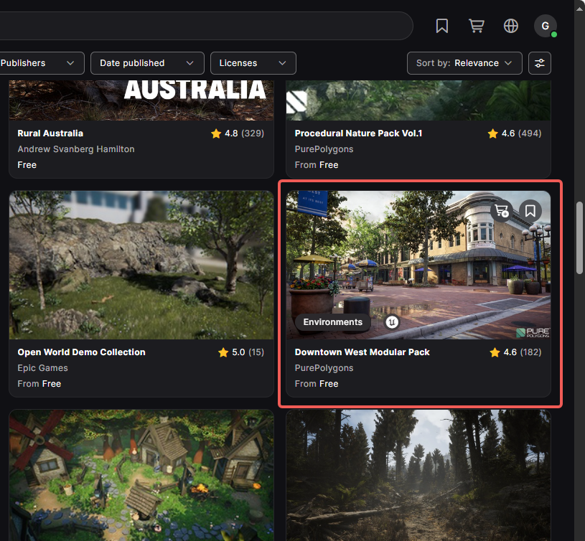This screenshot has width=585, height=541.
Task: Click the star icon for Procedural Nature Pack Vol.1
Action: [x=493, y=133]
